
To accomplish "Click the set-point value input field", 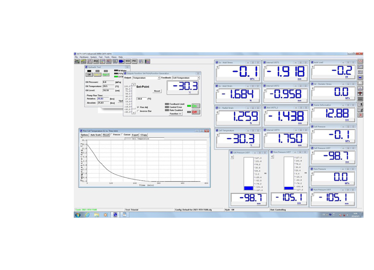I will (142, 99).
